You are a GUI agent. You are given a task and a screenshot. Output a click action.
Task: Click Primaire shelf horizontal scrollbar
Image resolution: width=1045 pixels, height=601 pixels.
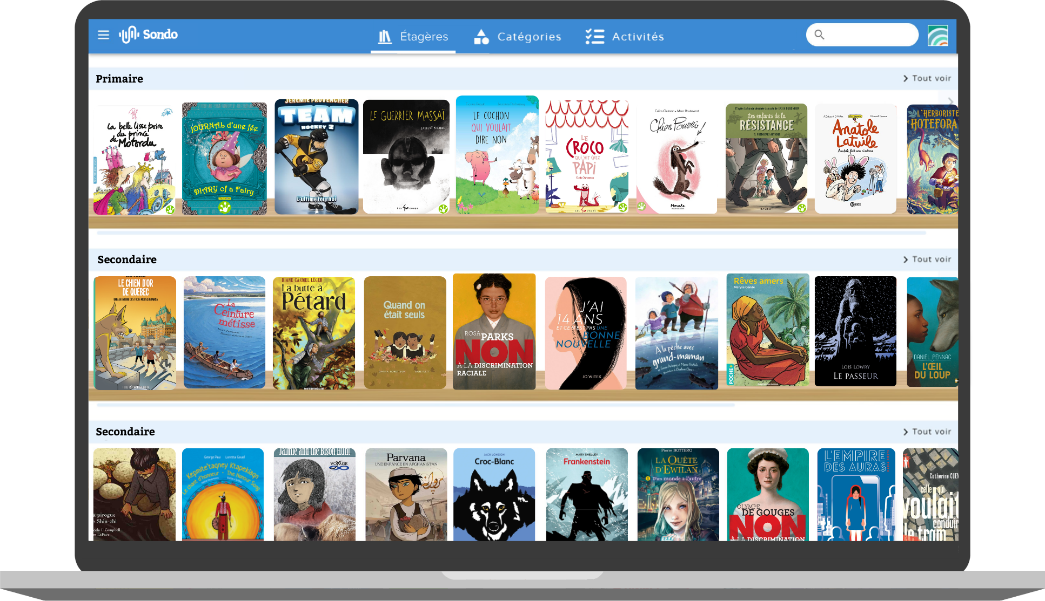coord(511,233)
